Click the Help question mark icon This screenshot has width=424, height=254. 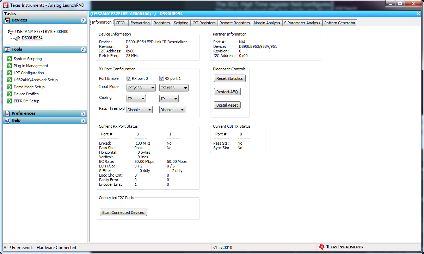[x=7, y=121]
